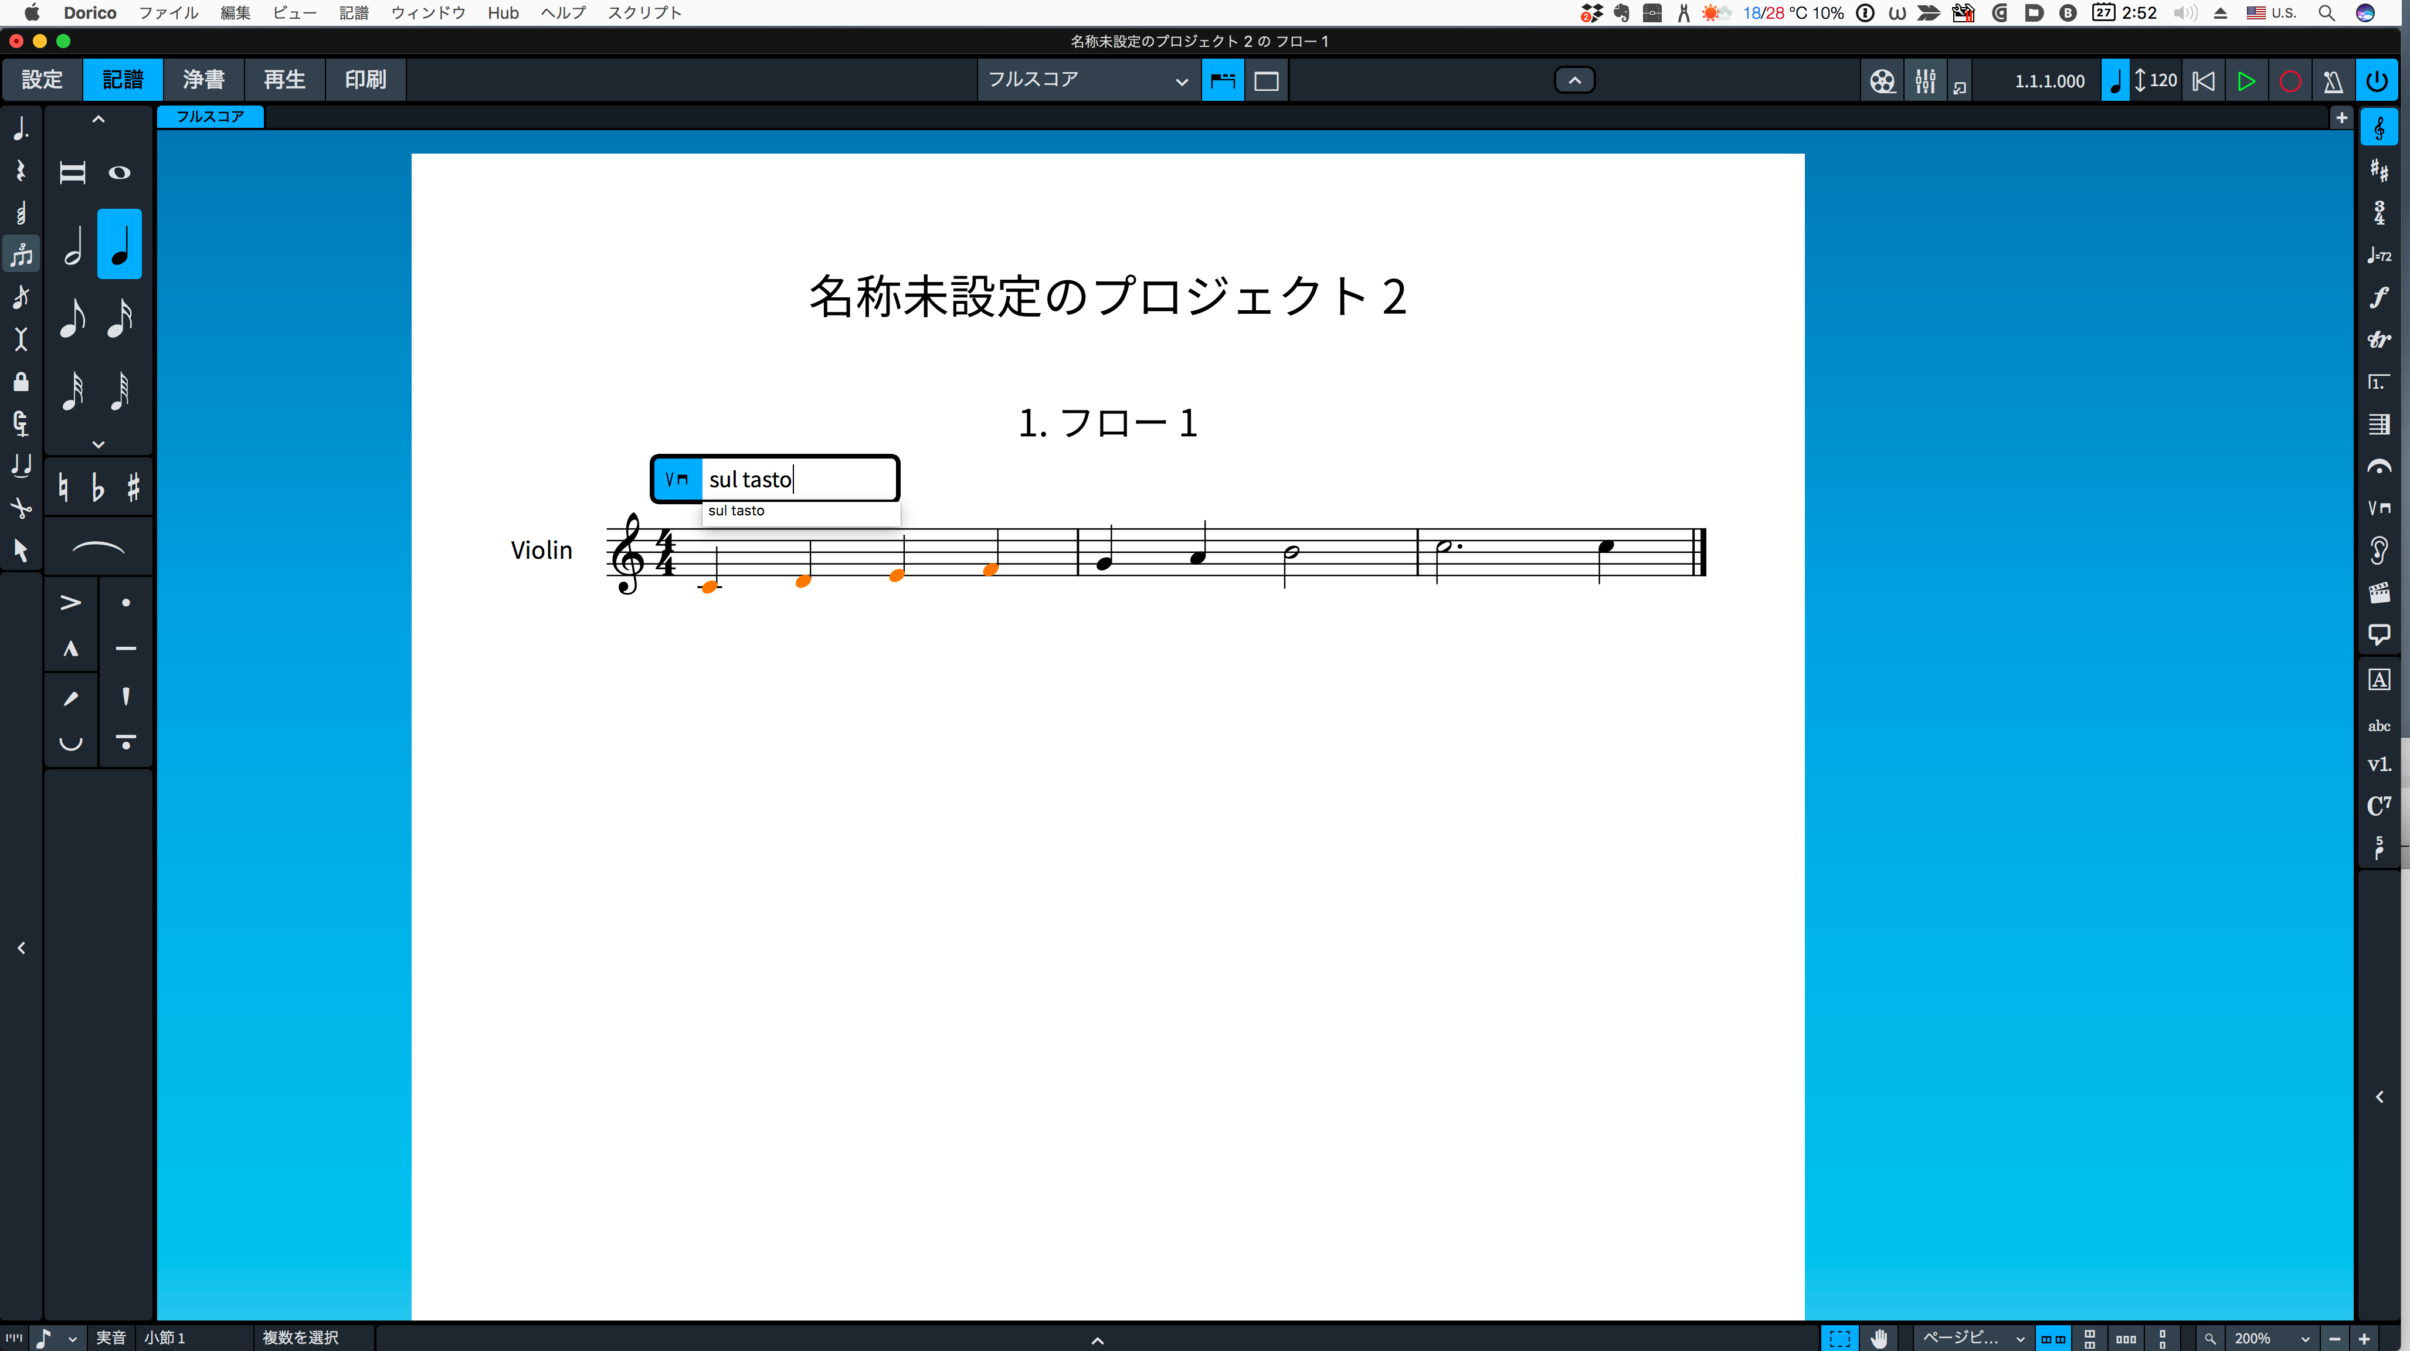
Task: Toggle dotted notes input
Action: pyautogui.click(x=21, y=128)
